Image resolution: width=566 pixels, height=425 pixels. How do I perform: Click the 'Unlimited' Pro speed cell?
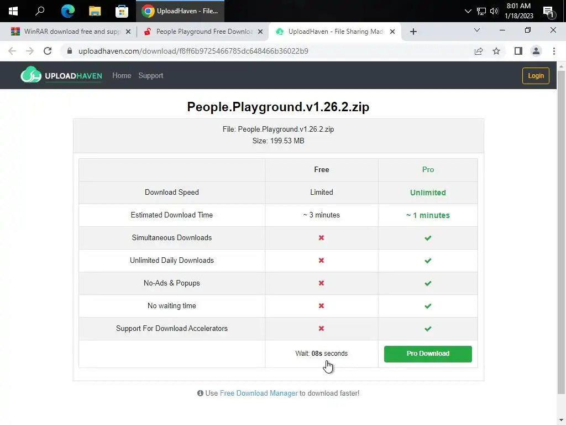click(x=428, y=193)
